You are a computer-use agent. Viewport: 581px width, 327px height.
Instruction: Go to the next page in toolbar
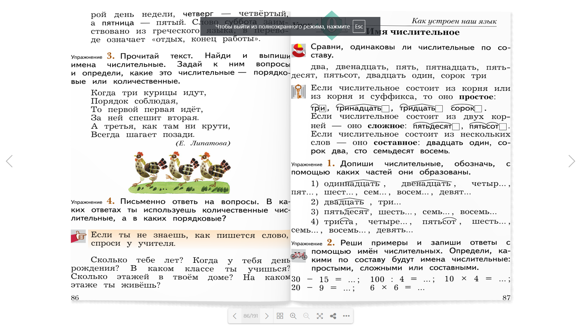click(267, 316)
